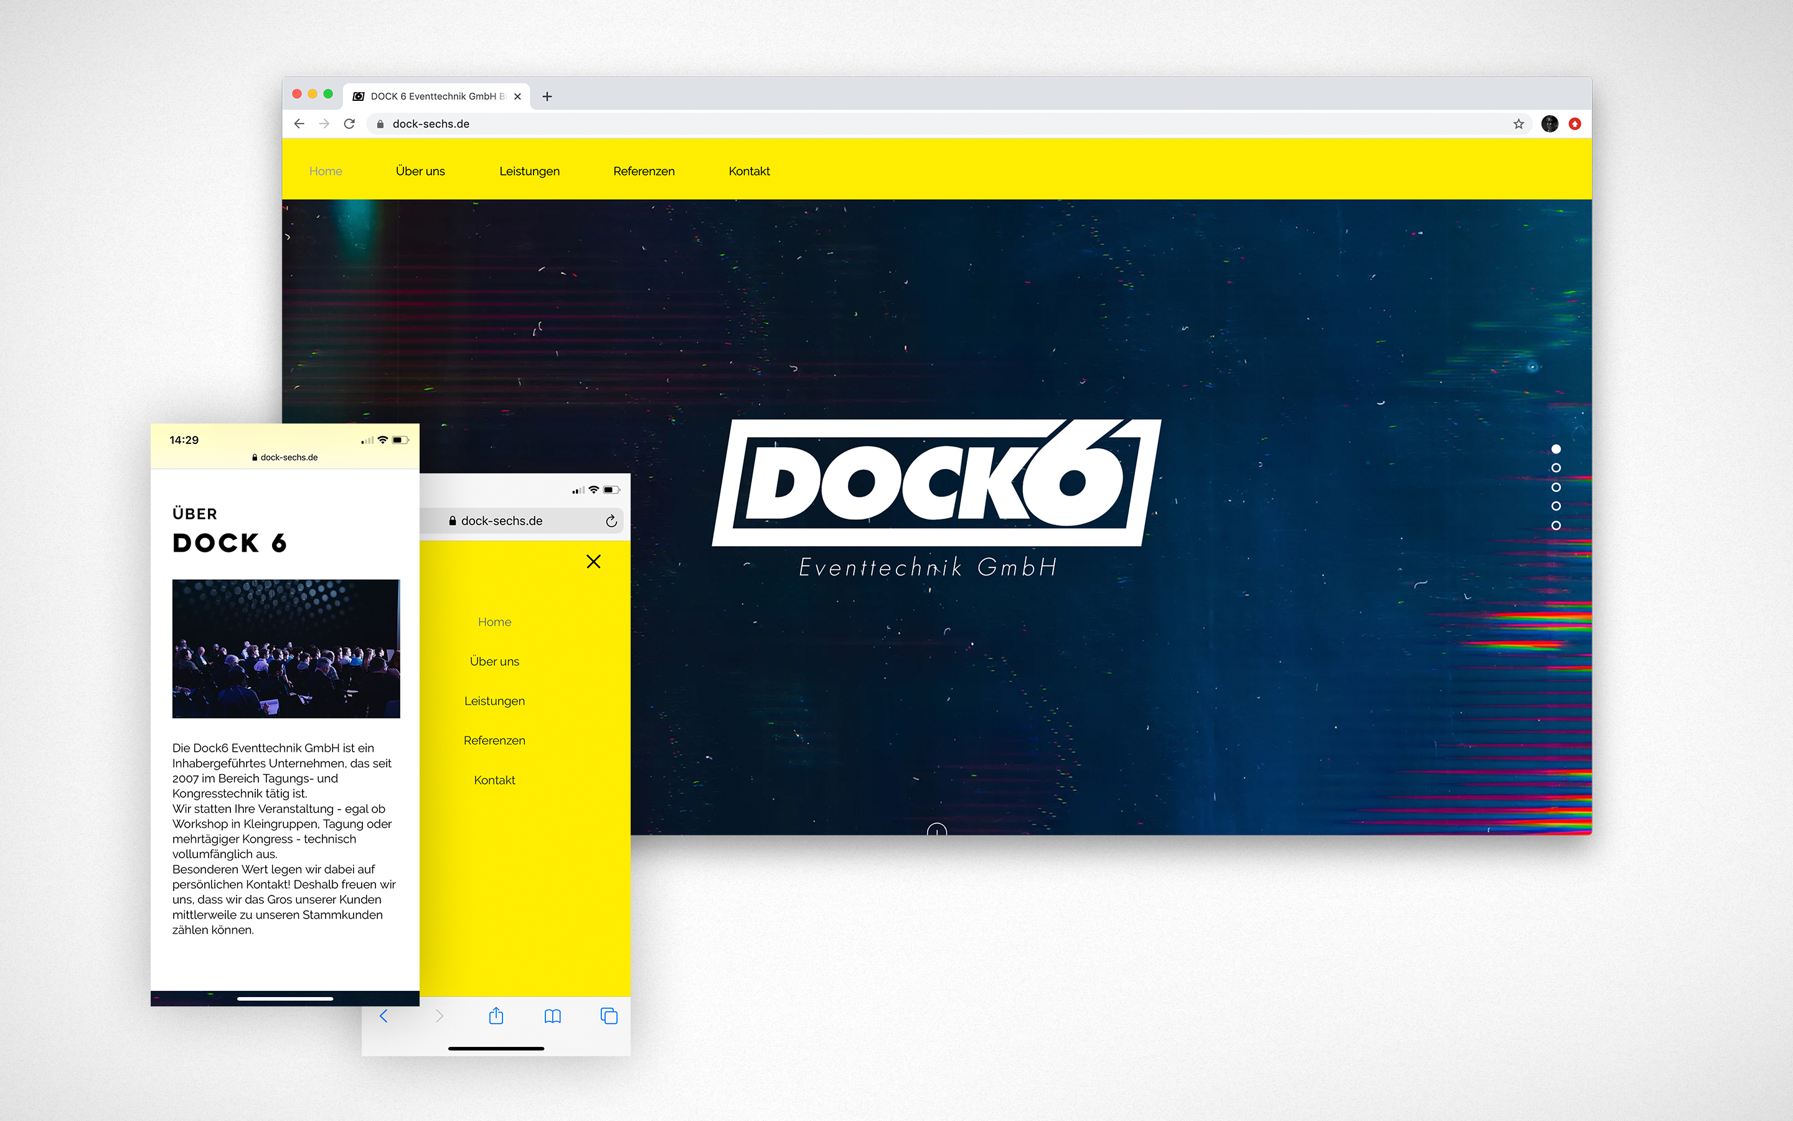Click the desktop address bar dock-sechs.de
The image size is (1793, 1121).
[431, 124]
